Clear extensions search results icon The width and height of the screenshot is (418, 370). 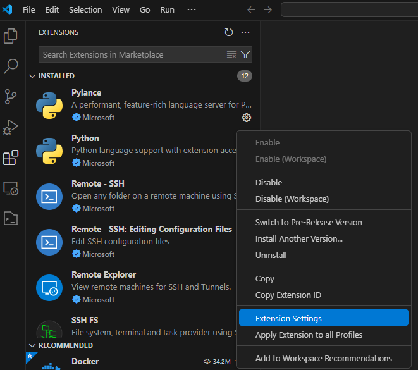point(231,54)
